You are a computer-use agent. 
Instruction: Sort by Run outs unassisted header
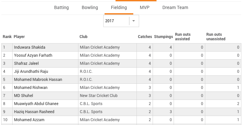click(216, 37)
